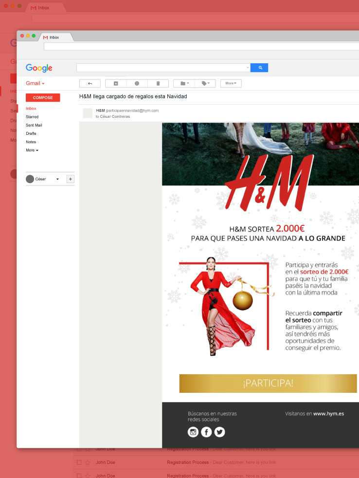The image size is (359, 478).
Task: Click 'sorteo de 2.000€' red text
Action: [324, 272]
